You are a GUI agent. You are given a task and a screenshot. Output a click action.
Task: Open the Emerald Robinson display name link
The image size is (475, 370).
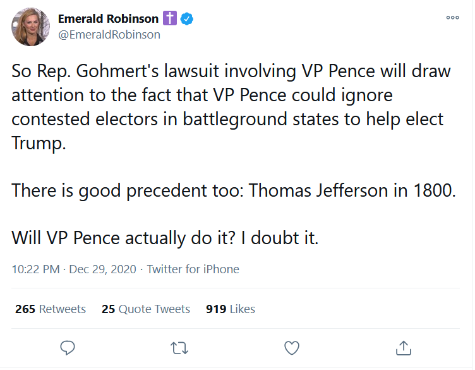pos(108,19)
